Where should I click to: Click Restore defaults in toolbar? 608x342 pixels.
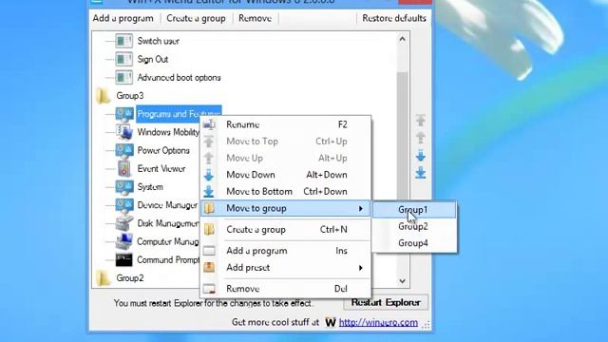pos(394,18)
